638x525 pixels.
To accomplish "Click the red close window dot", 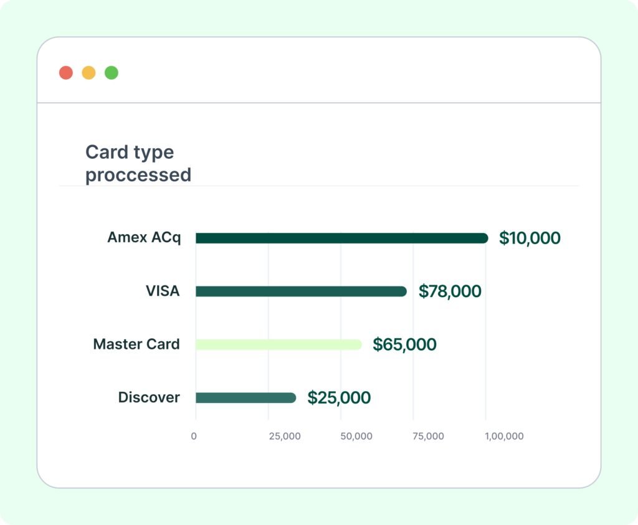I will [66, 73].
